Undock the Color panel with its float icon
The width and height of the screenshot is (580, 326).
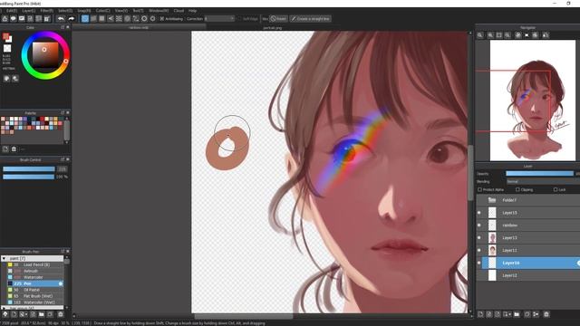click(63, 27)
